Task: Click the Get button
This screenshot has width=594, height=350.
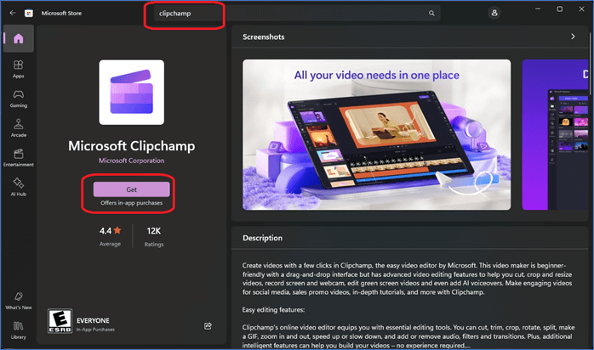Action: click(131, 189)
